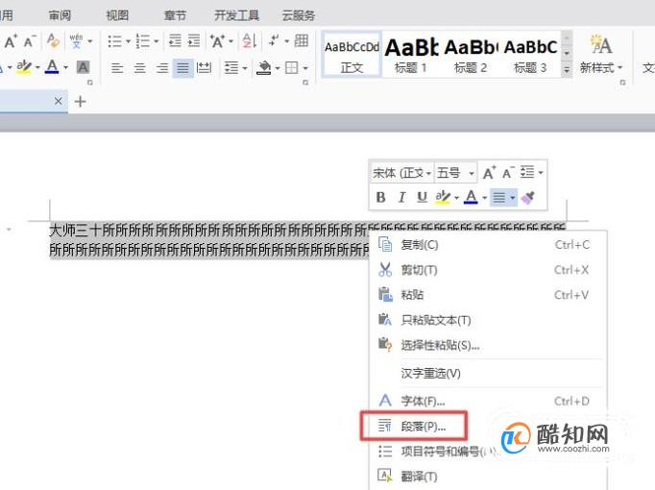The image size is (655, 490).
Task: Open the 视图 ribbon tab
Action: (x=117, y=16)
